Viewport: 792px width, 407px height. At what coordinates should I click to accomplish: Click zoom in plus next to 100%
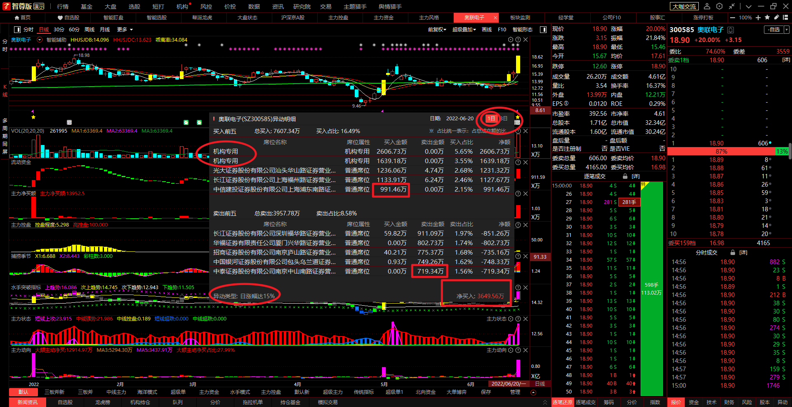[x=758, y=18]
